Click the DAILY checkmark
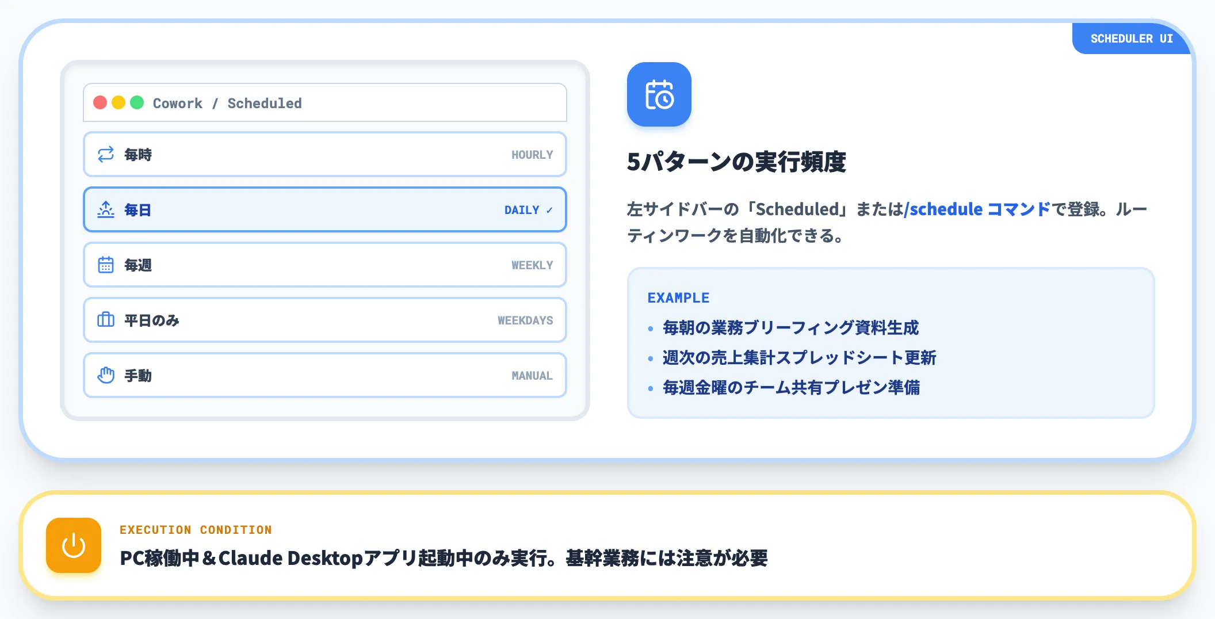The width and height of the screenshot is (1215, 619). [549, 210]
